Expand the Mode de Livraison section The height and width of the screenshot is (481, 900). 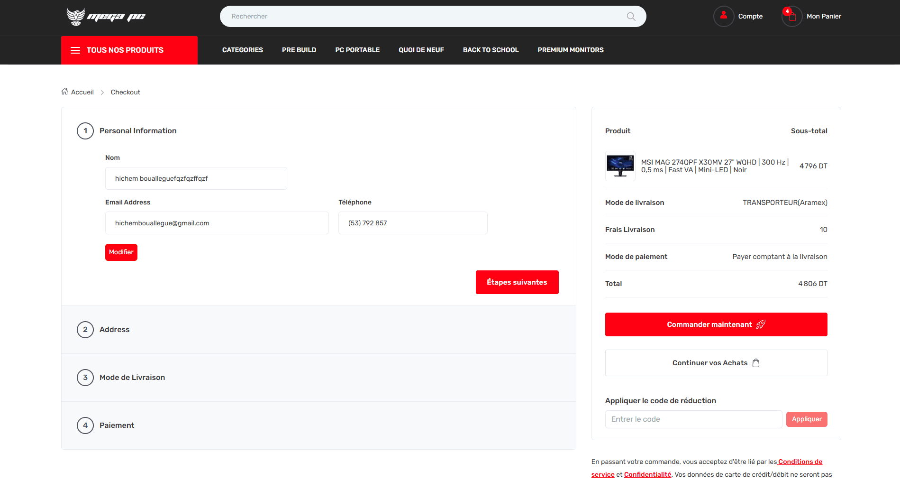(318, 378)
